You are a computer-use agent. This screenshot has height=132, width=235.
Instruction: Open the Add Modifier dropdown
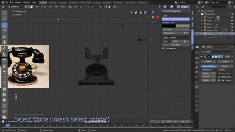coord(217,52)
